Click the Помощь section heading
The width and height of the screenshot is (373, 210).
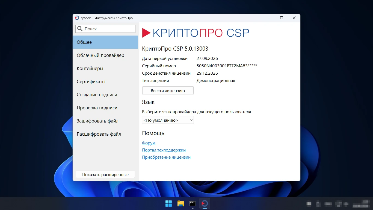pyautogui.click(x=153, y=133)
